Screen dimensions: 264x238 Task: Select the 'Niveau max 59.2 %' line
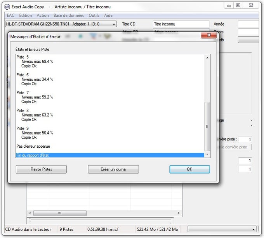click(37, 97)
